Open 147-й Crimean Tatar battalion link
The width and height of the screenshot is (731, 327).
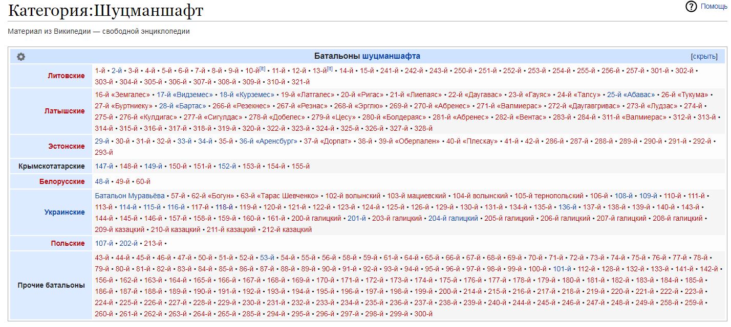point(104,166)
